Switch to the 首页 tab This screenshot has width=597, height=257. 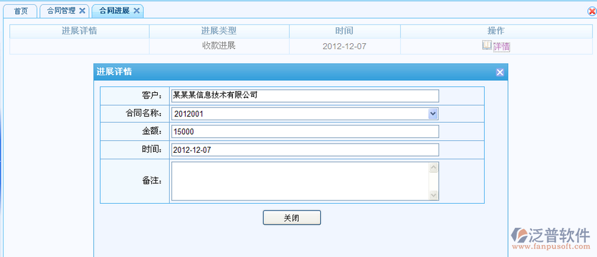click(x=21, y=11)
